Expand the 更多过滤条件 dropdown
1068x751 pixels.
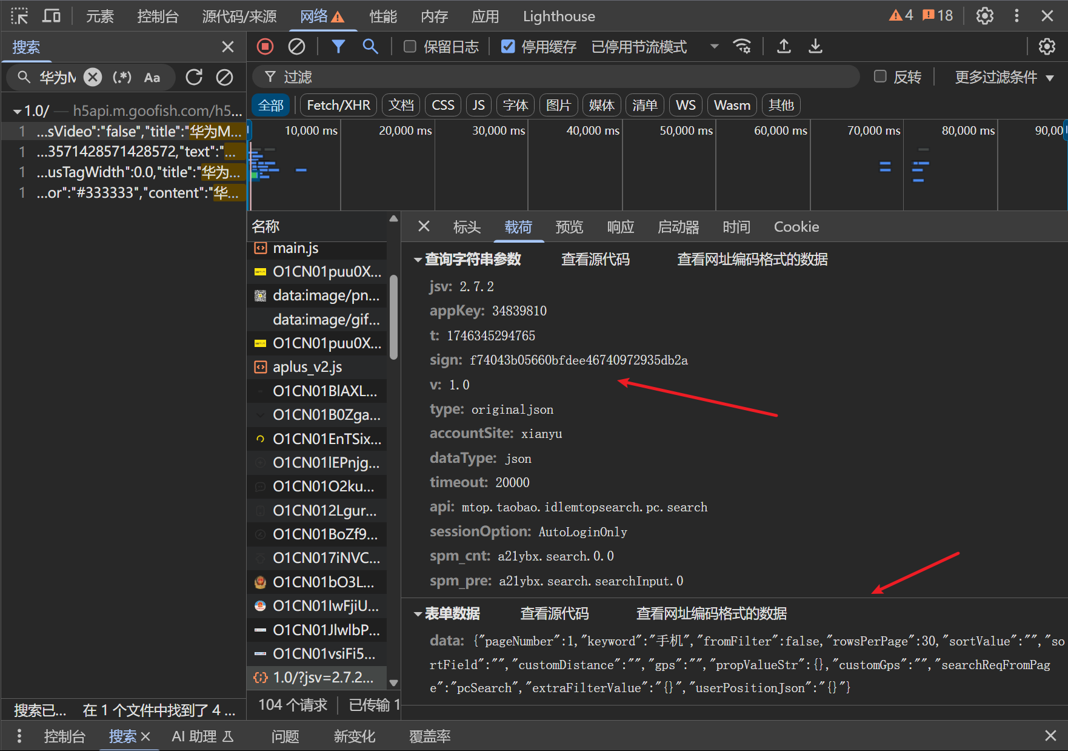(x=1004, y=77)
